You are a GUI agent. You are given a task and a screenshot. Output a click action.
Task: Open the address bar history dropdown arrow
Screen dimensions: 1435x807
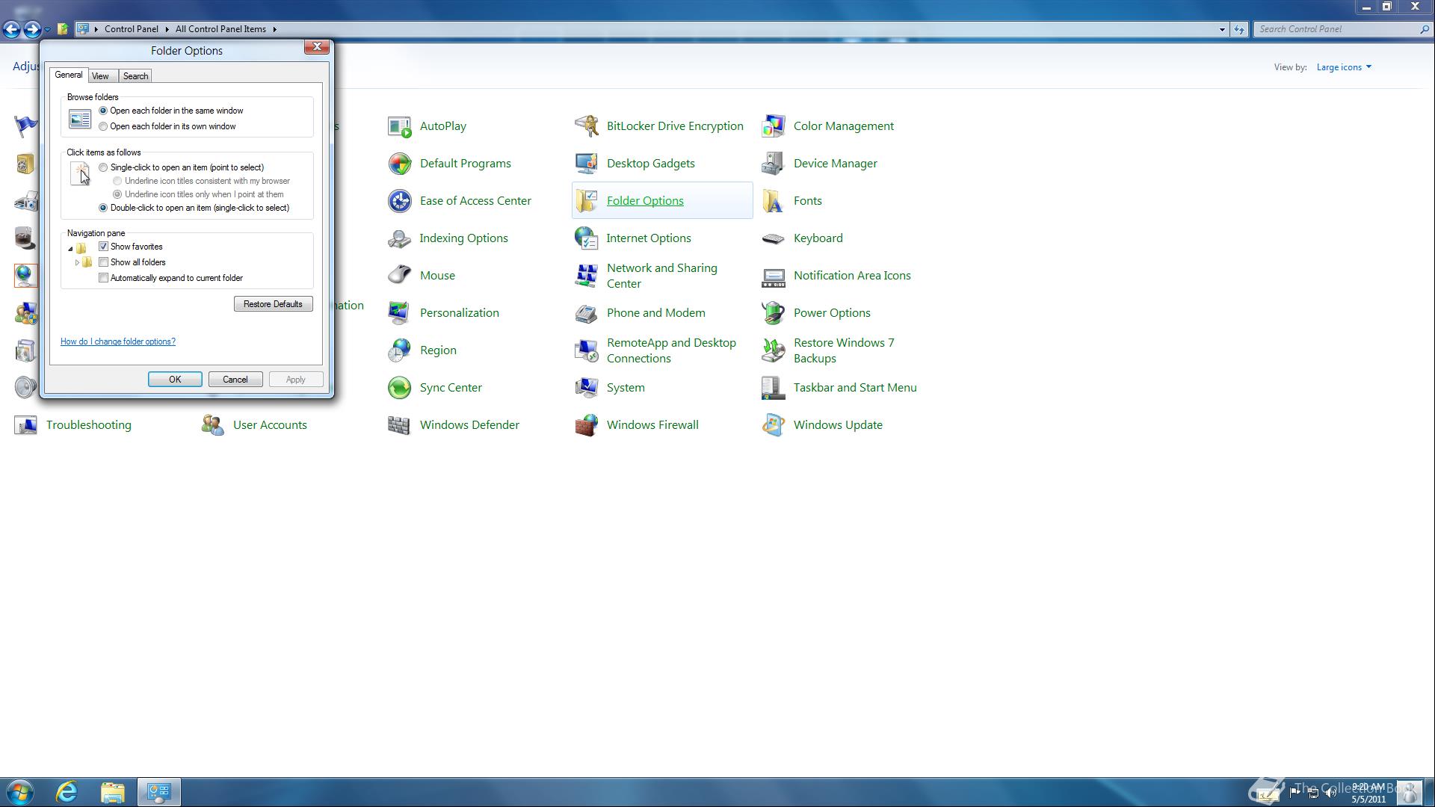coord(1222,29)
